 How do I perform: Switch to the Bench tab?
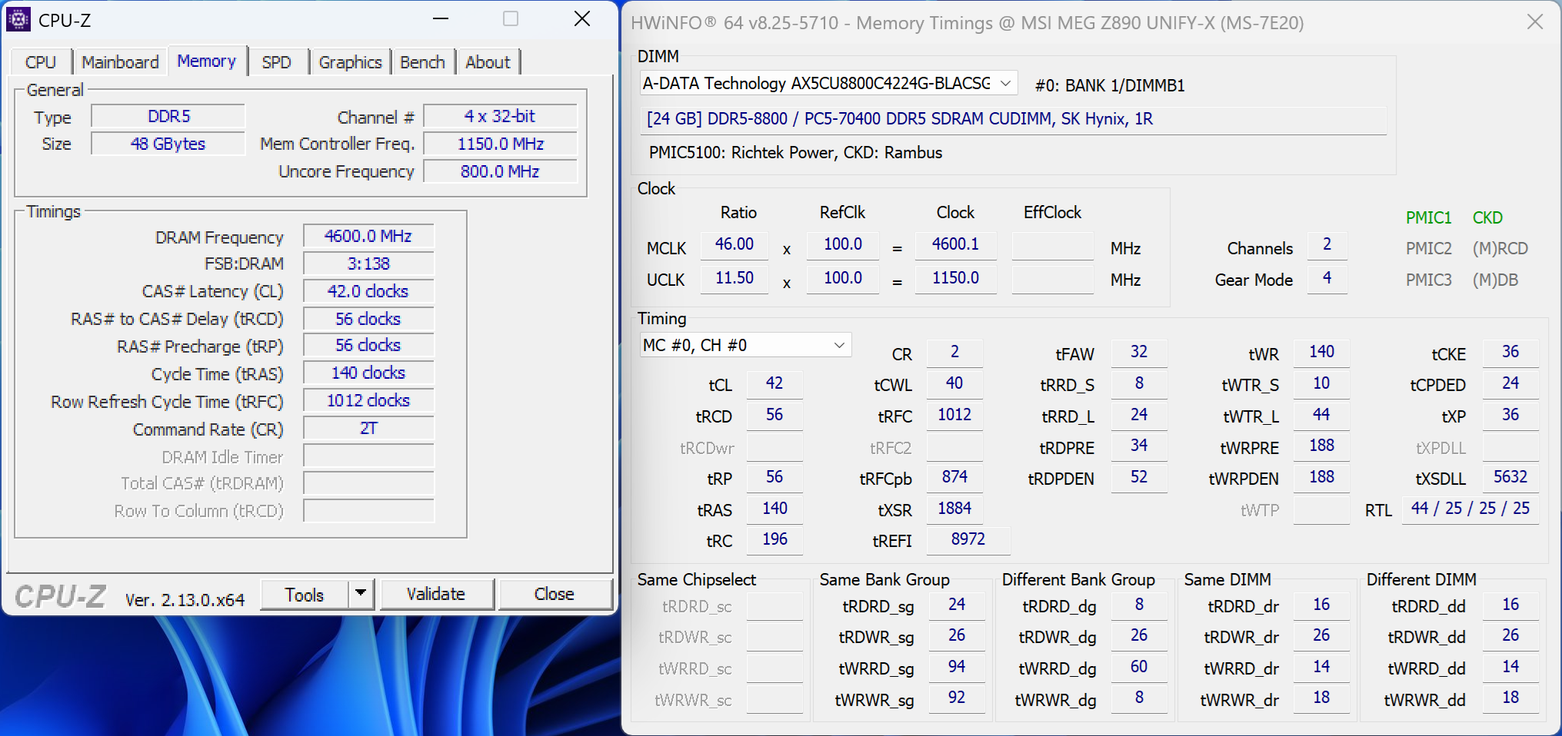(422, 62)
